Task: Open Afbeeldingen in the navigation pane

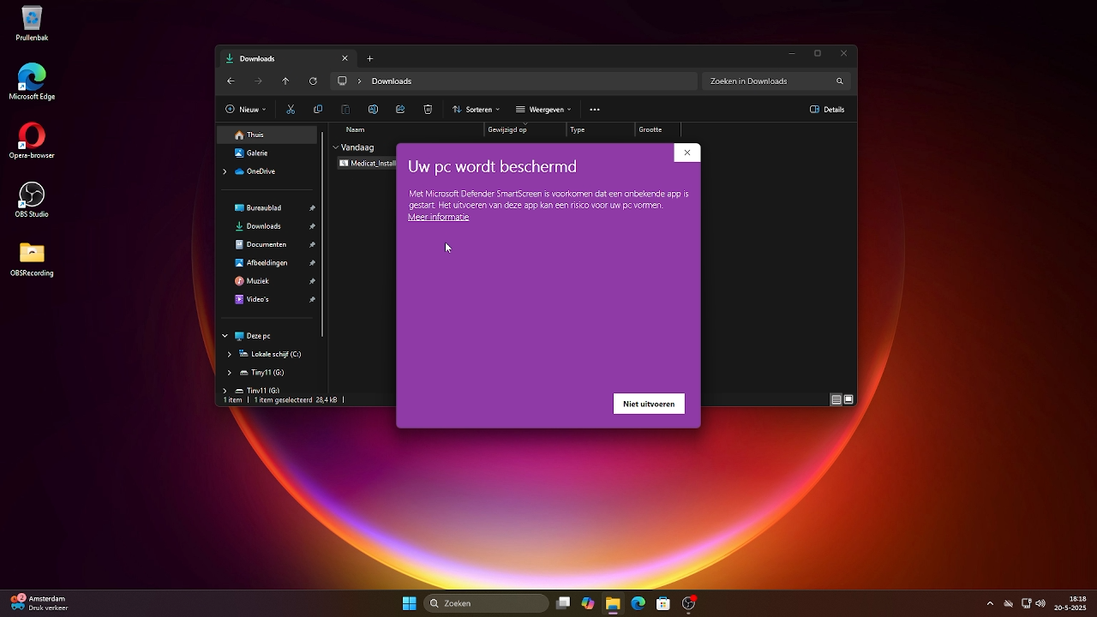Action: pos(267,262)
